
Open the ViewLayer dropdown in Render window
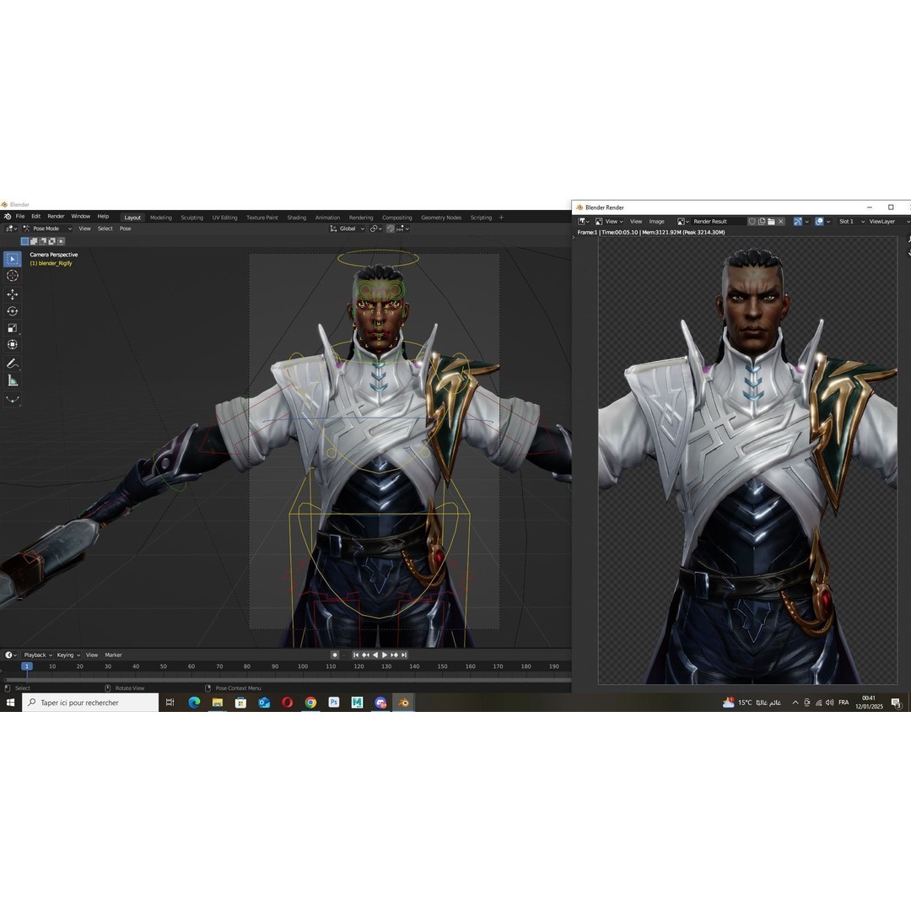coord(888,221)
